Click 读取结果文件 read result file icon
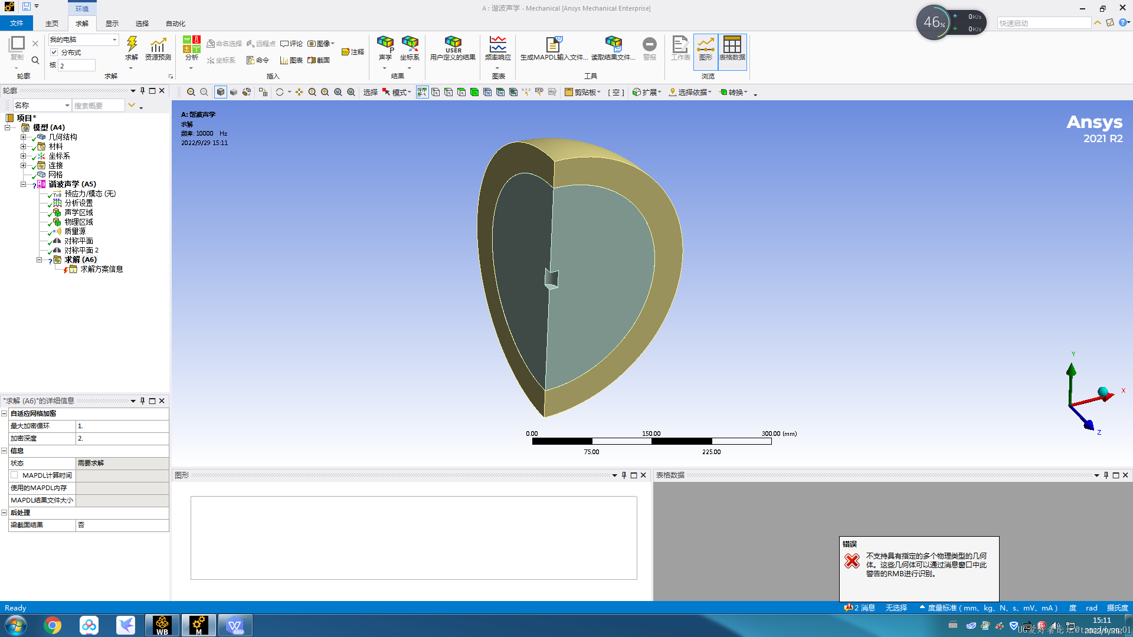Viewport: 1133px width, 637px height. [613, 48]
